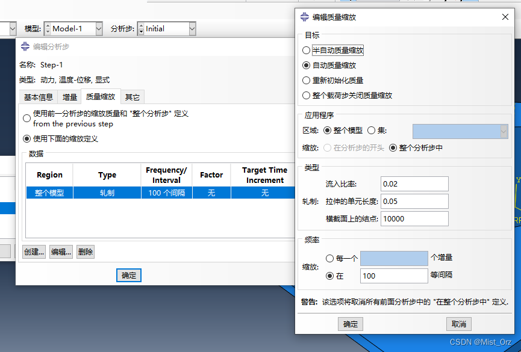Screen dimensions: 521x352
Task: Click 取消 in mass scaling dialog
Action: pos(458,324)
